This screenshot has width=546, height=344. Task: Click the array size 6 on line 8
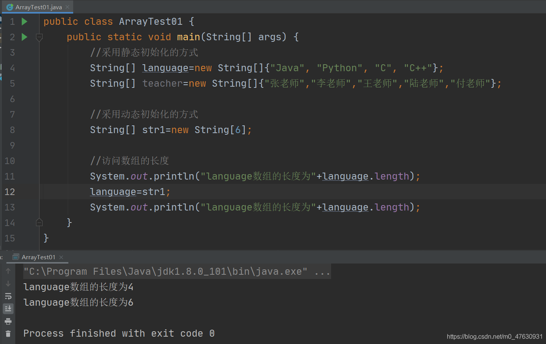click(238, 130)
